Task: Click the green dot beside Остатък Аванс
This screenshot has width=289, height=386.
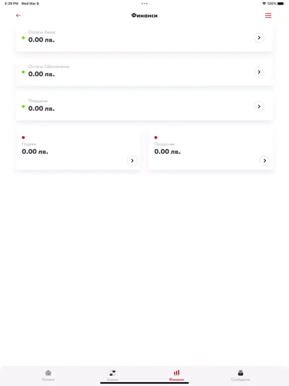Action: [x=24, y=38]
